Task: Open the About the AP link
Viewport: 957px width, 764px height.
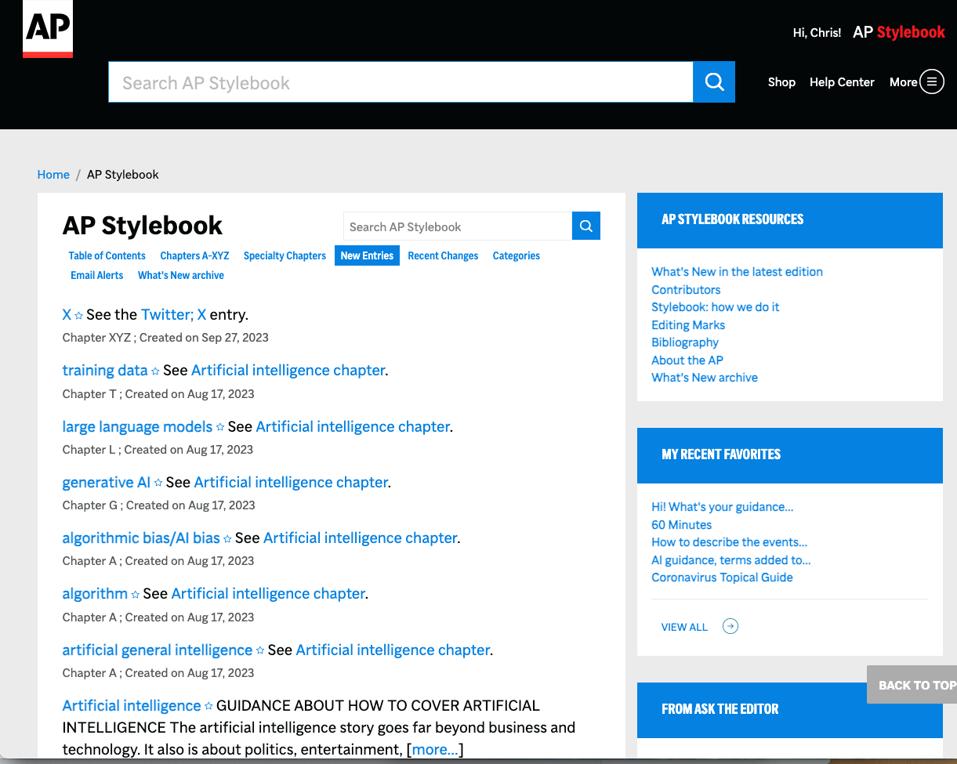Action: coord(687,360)
